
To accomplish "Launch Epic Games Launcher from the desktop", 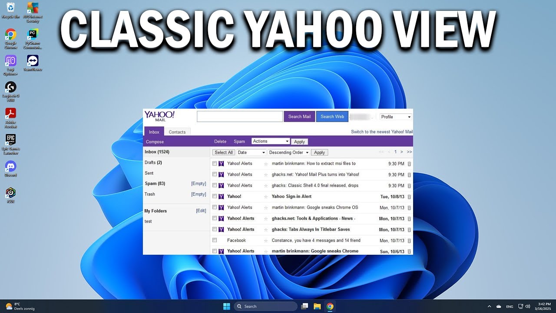I will click(x=10, y=144).
